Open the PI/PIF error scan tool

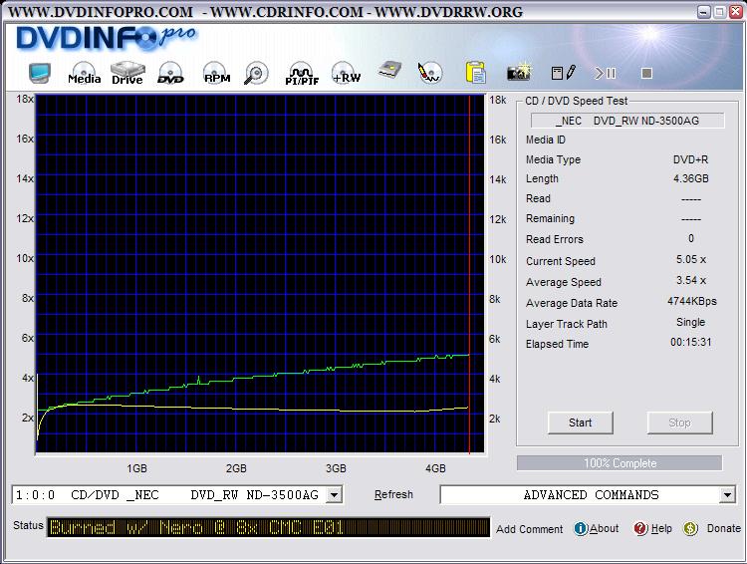pos(302,74)
